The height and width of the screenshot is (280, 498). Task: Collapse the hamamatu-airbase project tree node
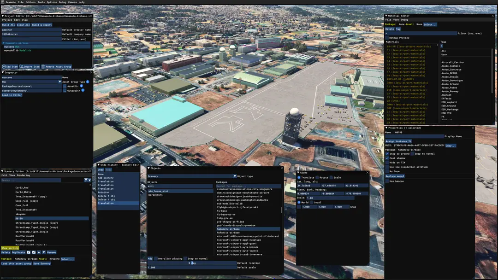[4, 43]
